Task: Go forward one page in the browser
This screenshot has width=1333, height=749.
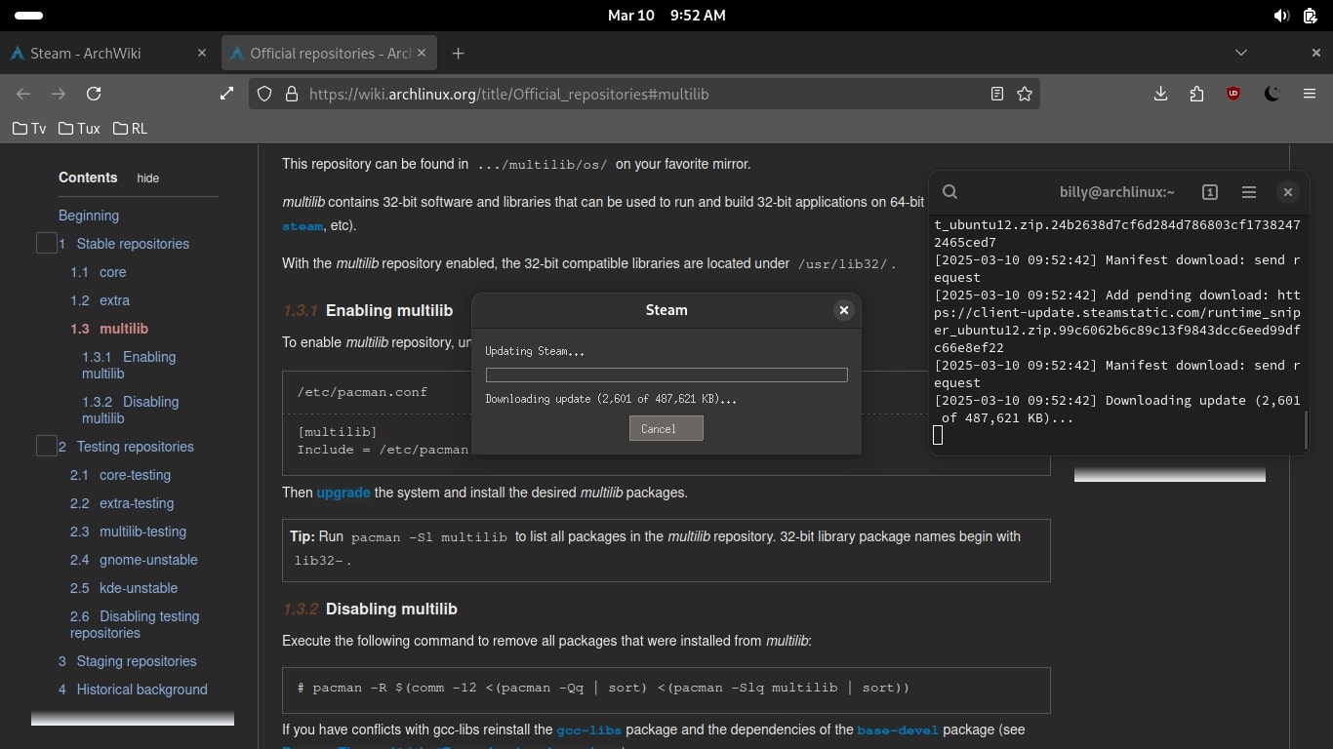Action: 59,94
